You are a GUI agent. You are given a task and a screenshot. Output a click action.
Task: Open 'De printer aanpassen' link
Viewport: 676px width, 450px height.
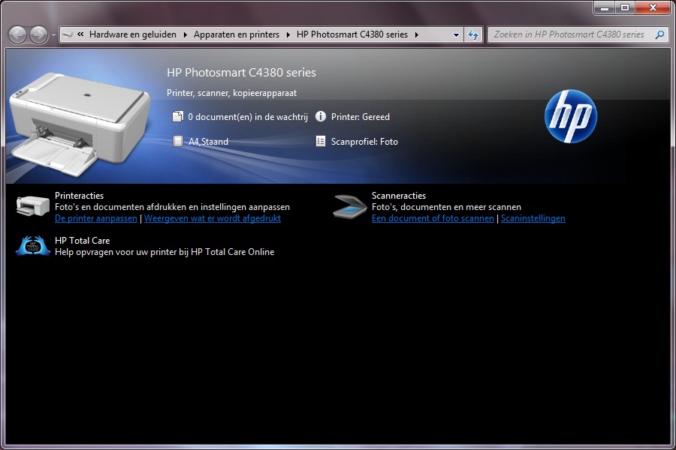95,218
